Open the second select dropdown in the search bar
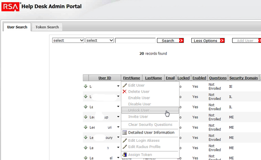This screenshot has width=261, height=160. 100,40
